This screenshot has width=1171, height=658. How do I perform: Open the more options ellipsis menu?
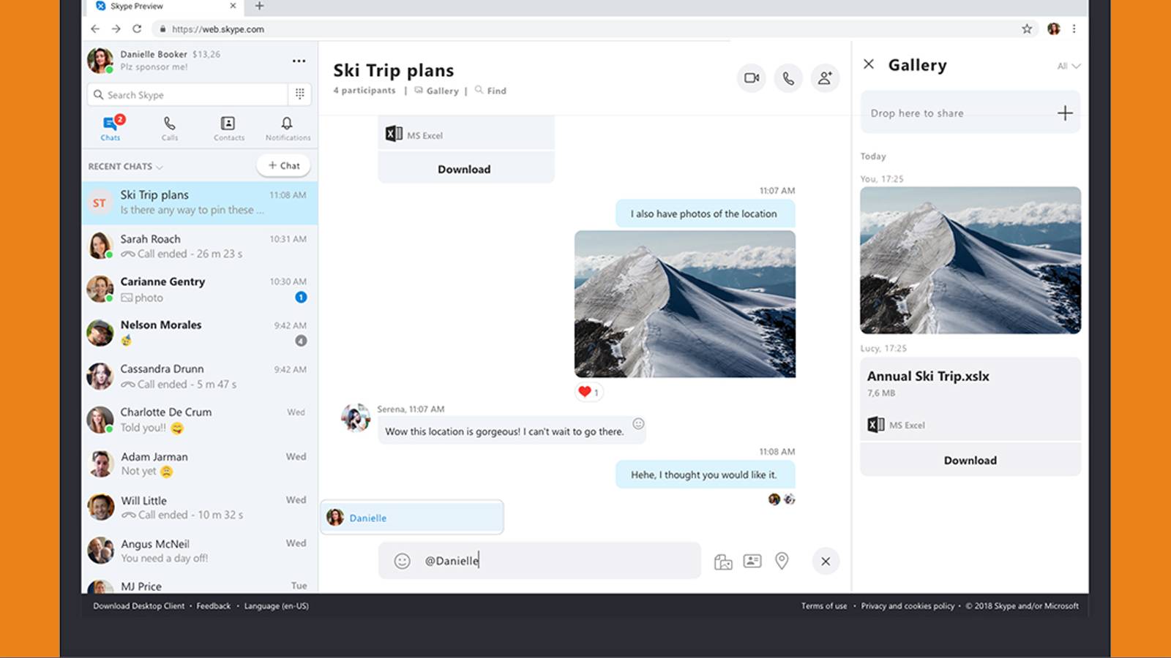299,61
